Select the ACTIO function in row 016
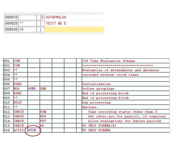Viewport: 174px width, 141px height. pyautogui.click(x=19, y=130)
